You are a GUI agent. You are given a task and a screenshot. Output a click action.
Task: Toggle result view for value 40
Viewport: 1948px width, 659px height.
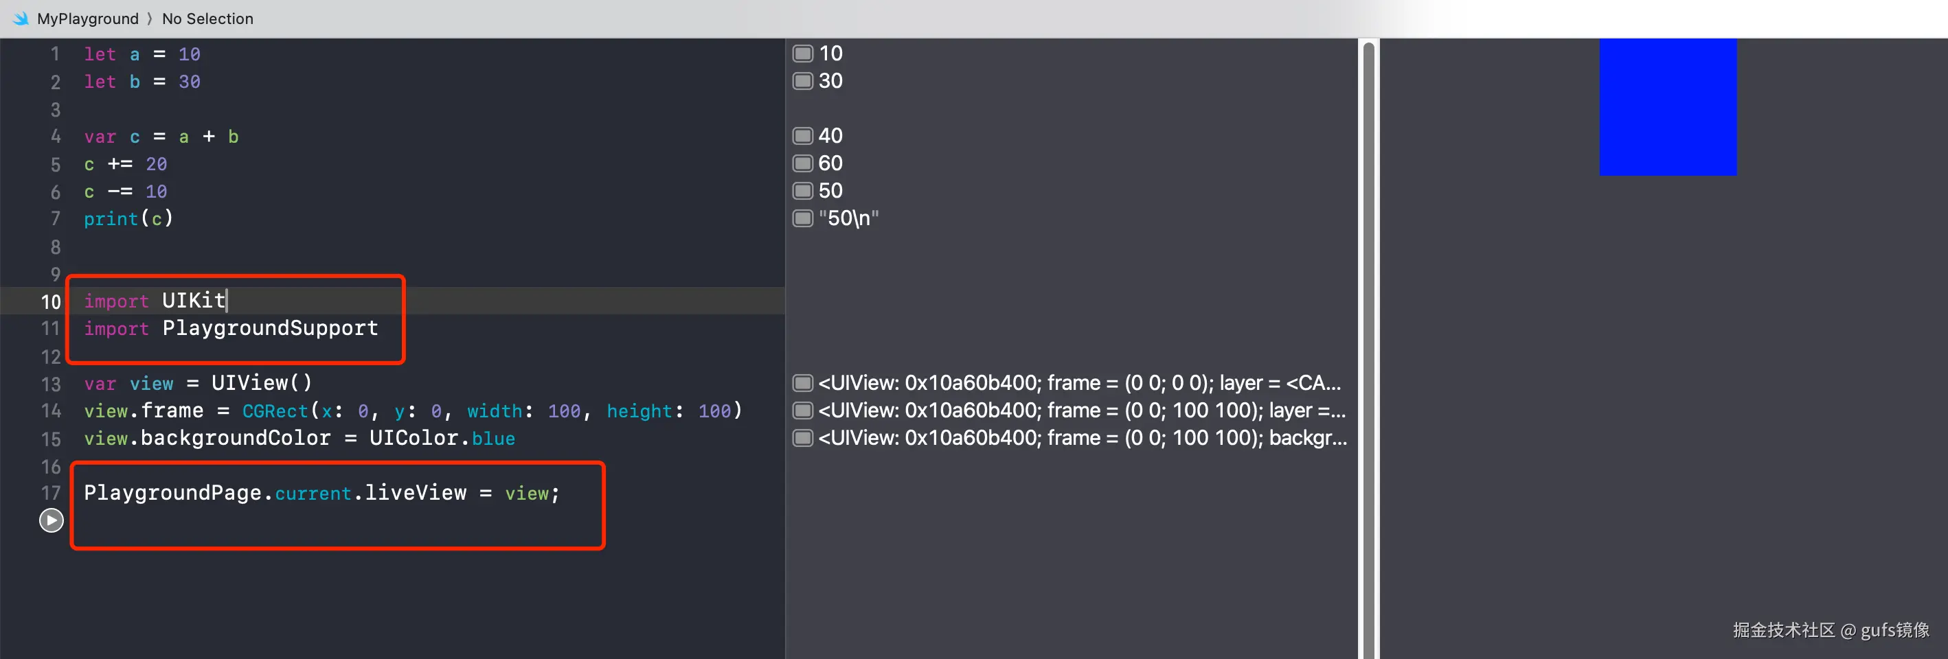(802, 136)
